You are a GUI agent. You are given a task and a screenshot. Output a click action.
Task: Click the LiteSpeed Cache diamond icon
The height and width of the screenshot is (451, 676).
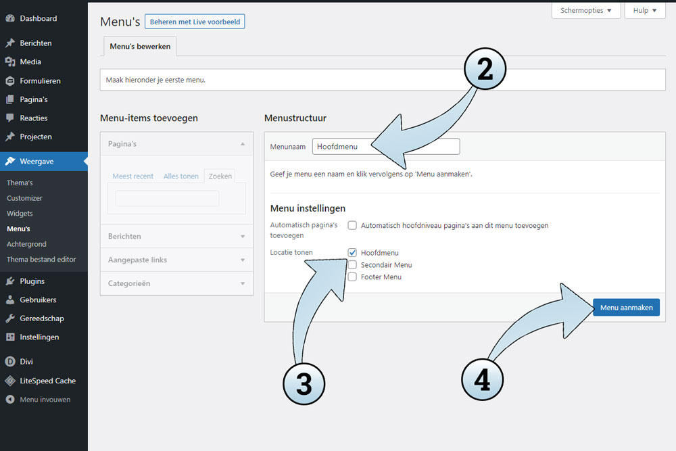click(x=10, y=381)
